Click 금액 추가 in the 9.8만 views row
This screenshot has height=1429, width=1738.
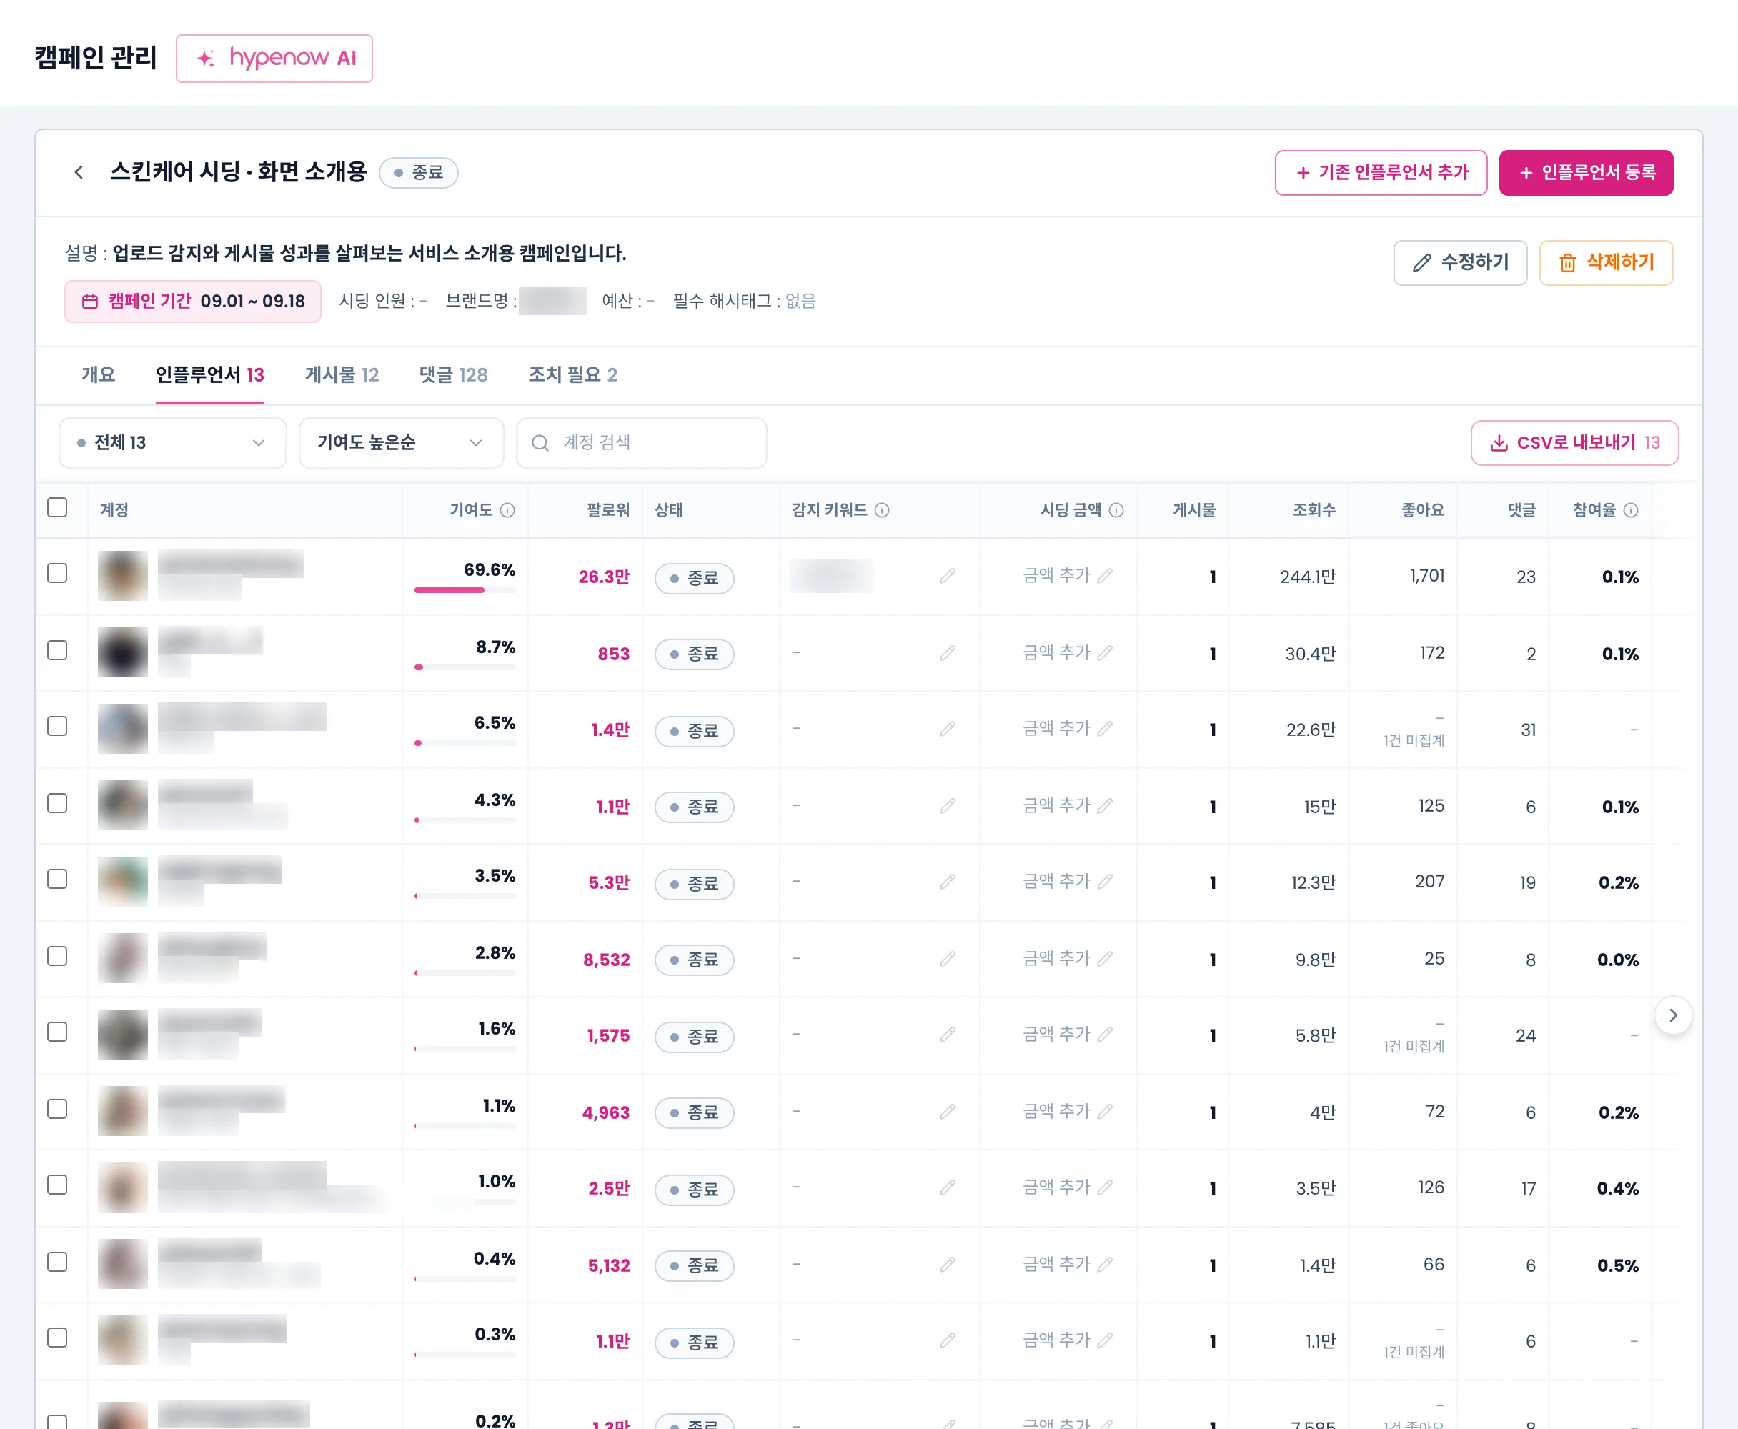tap(1068, 959)
